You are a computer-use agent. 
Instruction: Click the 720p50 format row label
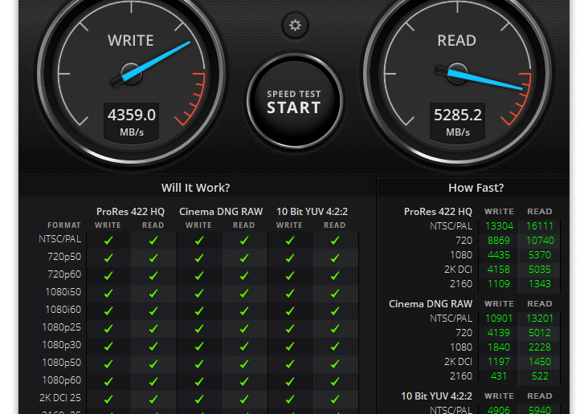(64, 257)
